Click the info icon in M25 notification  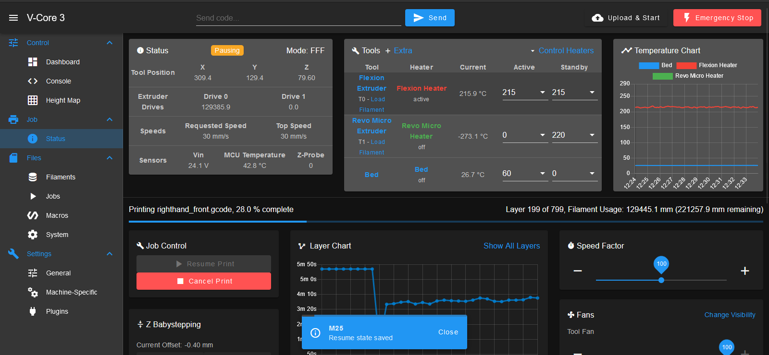coord(315,333)
